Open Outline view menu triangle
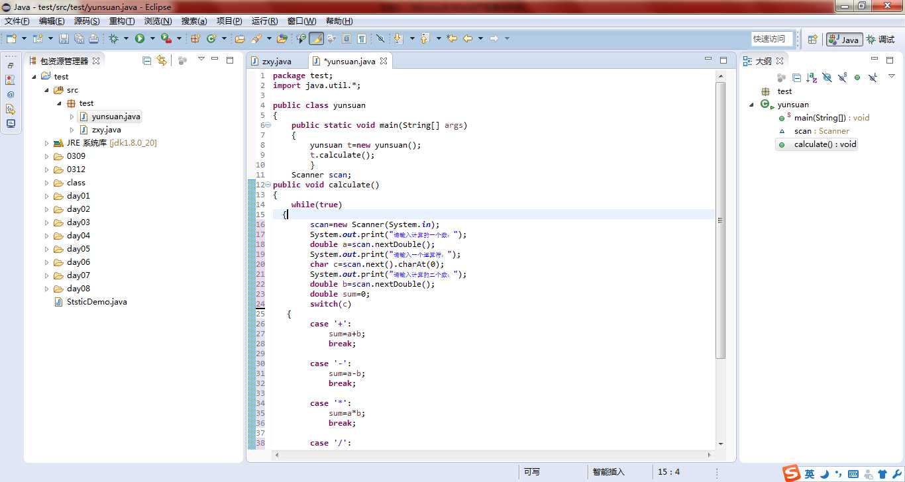The image size is (905, 482). [892, 76]
